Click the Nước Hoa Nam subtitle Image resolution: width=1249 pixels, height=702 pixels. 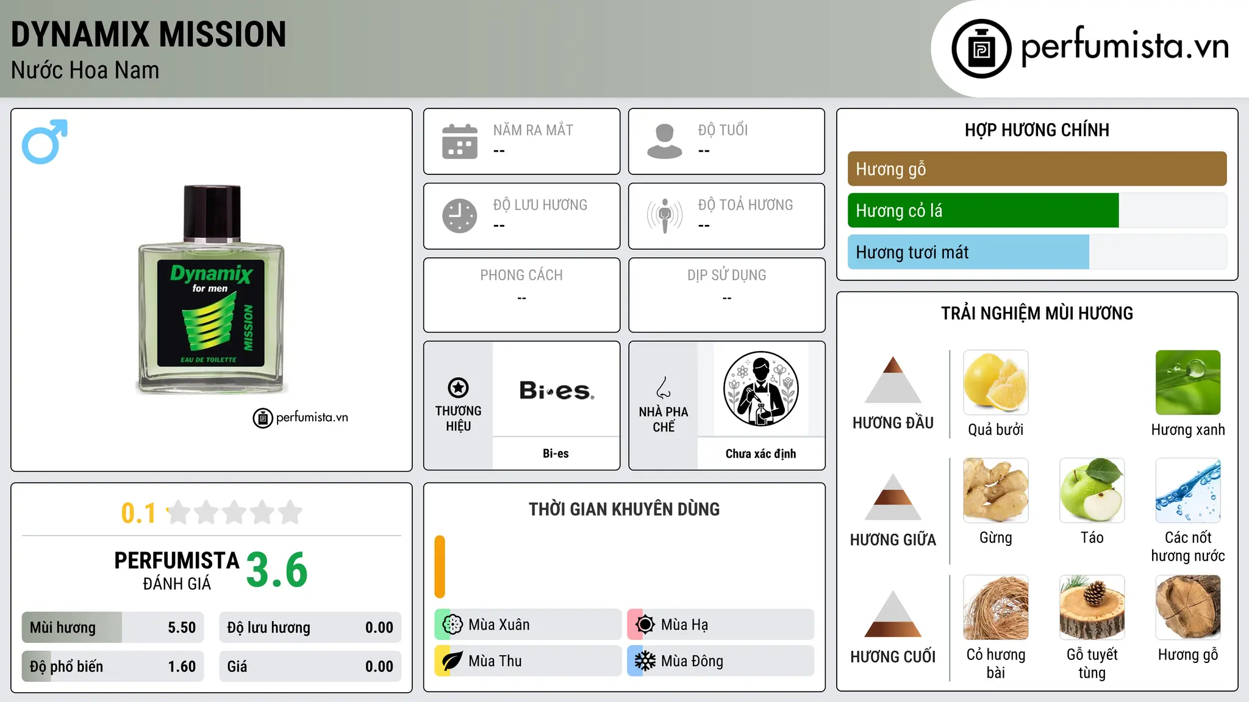(x=85, y=70)
